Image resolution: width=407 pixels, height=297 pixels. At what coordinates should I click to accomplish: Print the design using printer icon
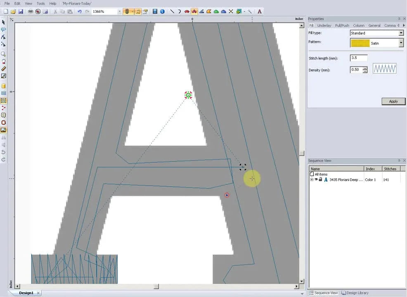pyautogui.click(x=31, y=12)
